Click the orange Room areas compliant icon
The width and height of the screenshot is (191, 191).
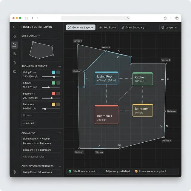136,171
